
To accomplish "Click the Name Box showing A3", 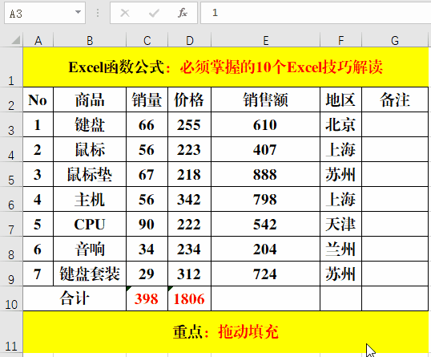I will pyautogui.click(x=45, y=13).
